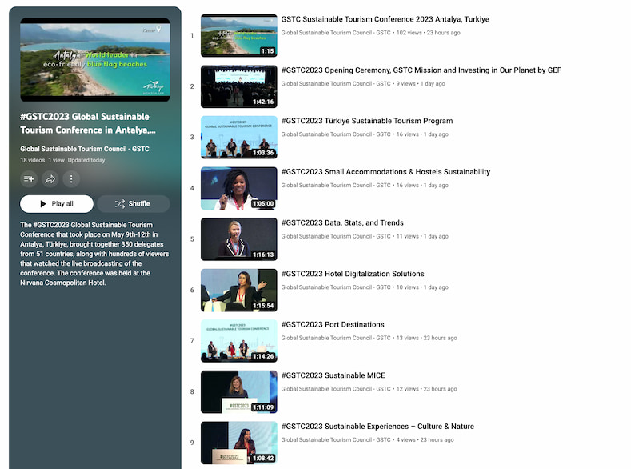Click channel name under the Port Destinations video

336,339
